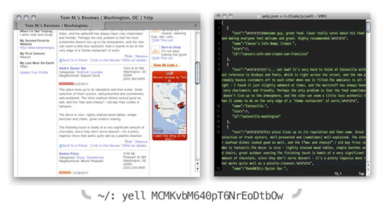384x210 pixels.
Task: Open the Radius Pizza business link
Action: click(x=70, y=154)
